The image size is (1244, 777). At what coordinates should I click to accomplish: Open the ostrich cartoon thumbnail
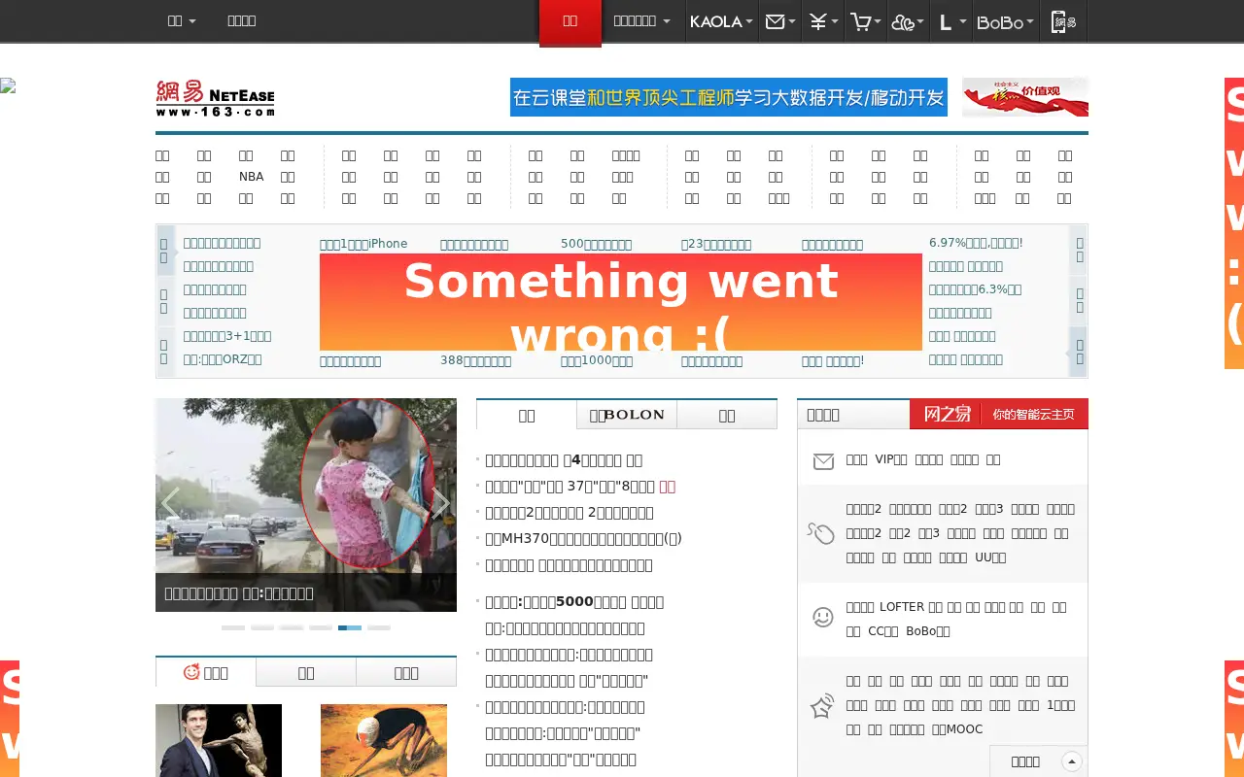(x=384, y=740)
